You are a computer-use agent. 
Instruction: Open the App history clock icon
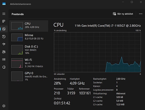pos(4,36)
